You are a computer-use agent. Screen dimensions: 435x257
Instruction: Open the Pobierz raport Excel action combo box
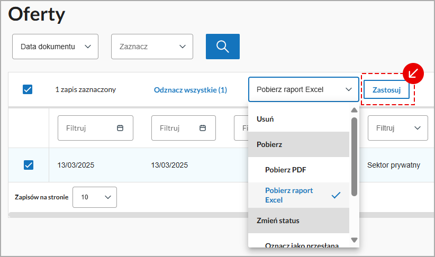click(x=303, y=89)
